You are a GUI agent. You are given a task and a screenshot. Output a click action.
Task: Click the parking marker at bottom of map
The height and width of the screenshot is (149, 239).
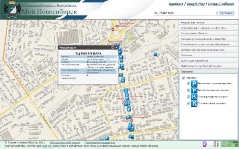coord(107,138)
